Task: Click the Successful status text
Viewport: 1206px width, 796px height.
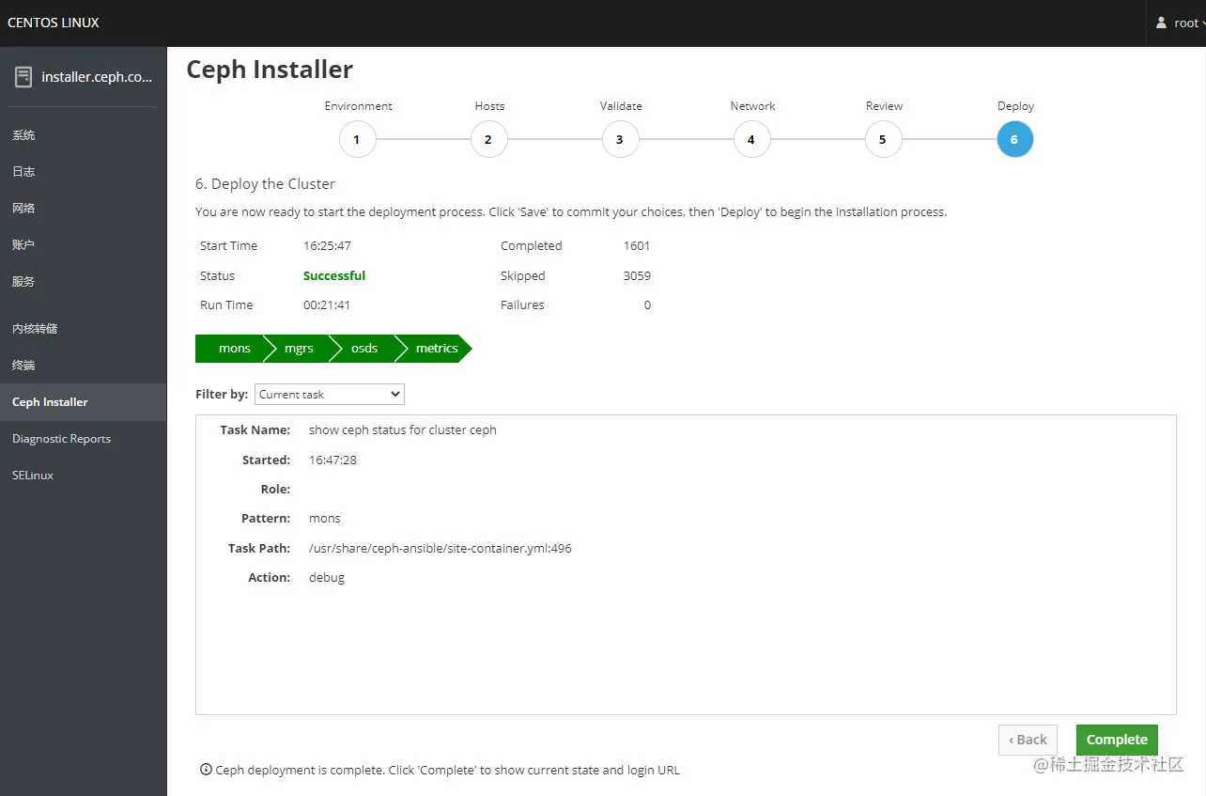Action: [334, 275]
